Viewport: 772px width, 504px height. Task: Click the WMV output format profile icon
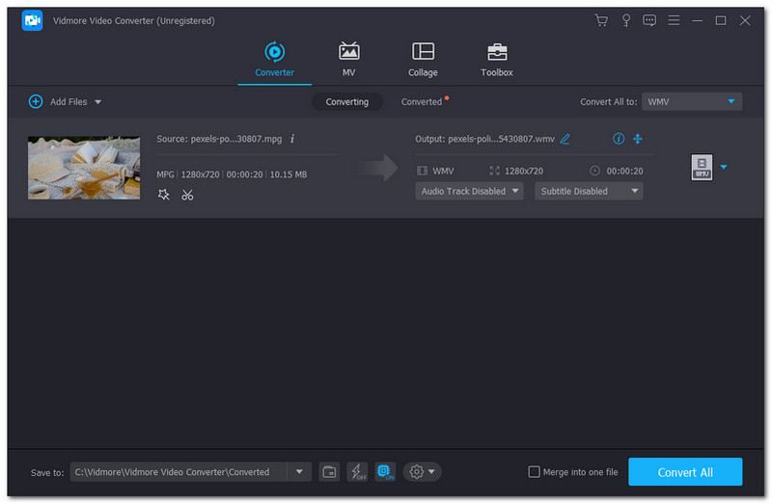click(702, 168)
